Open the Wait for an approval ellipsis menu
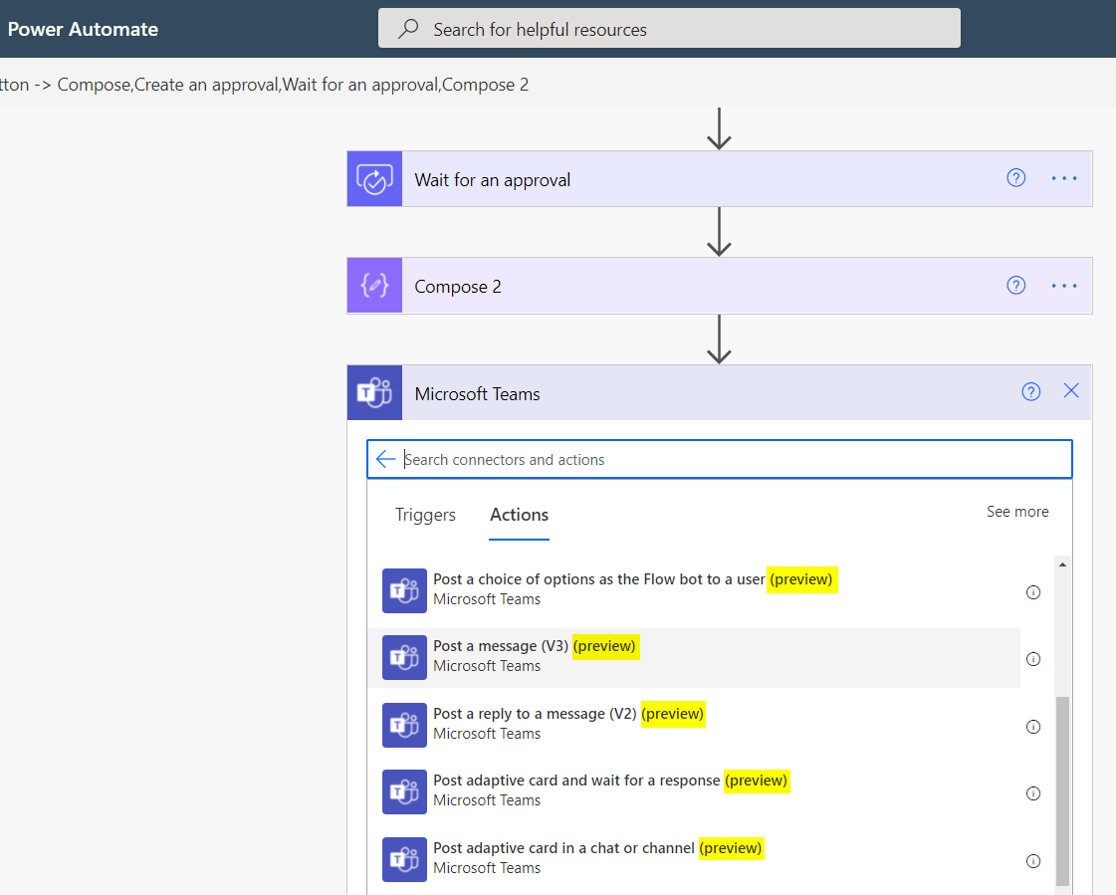 pyautogui.click(x=1064, y=179)
